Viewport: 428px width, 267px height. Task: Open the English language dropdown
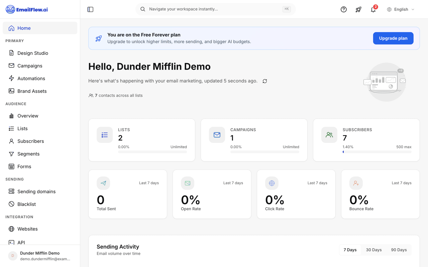click(401, 9)
